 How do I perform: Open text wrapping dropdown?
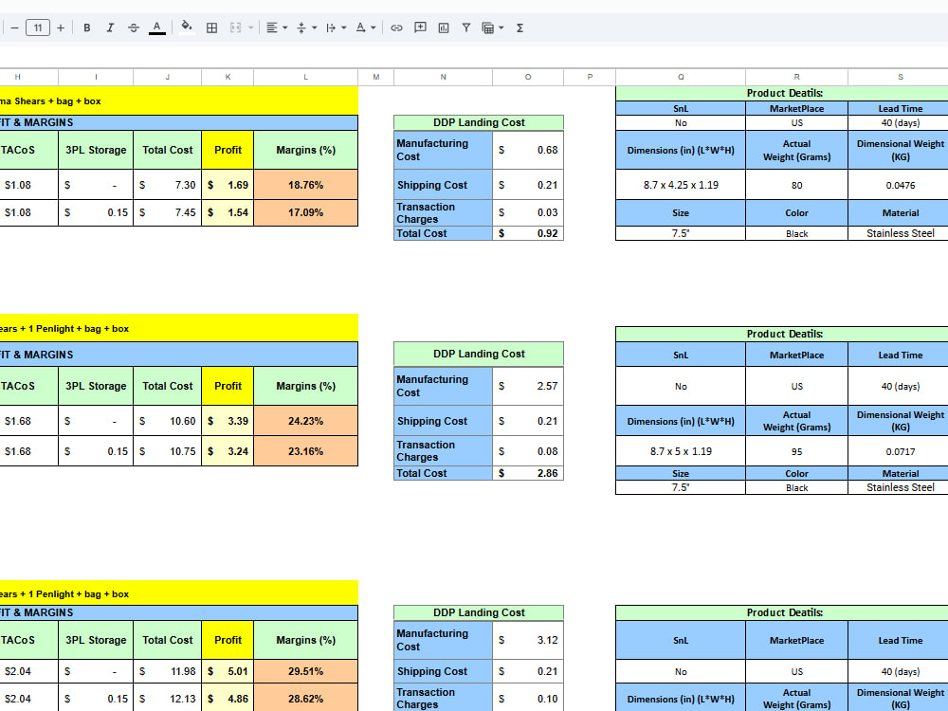tap(337, 27)
